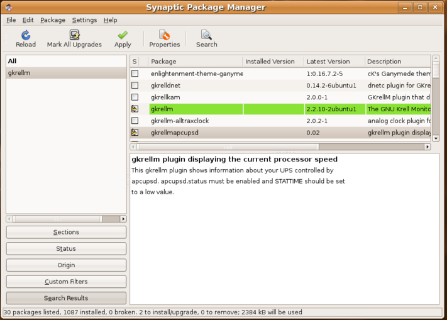This screenshot has width=447, height=320.
Task: Sort by Package column header
Action: (196, 61)
